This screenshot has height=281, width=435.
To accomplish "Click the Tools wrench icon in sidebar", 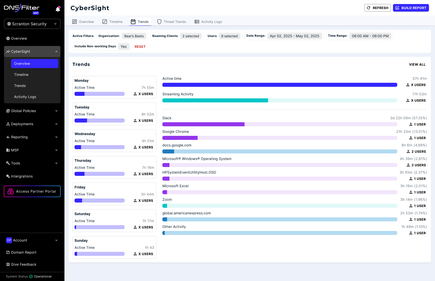I will [8, 163].
